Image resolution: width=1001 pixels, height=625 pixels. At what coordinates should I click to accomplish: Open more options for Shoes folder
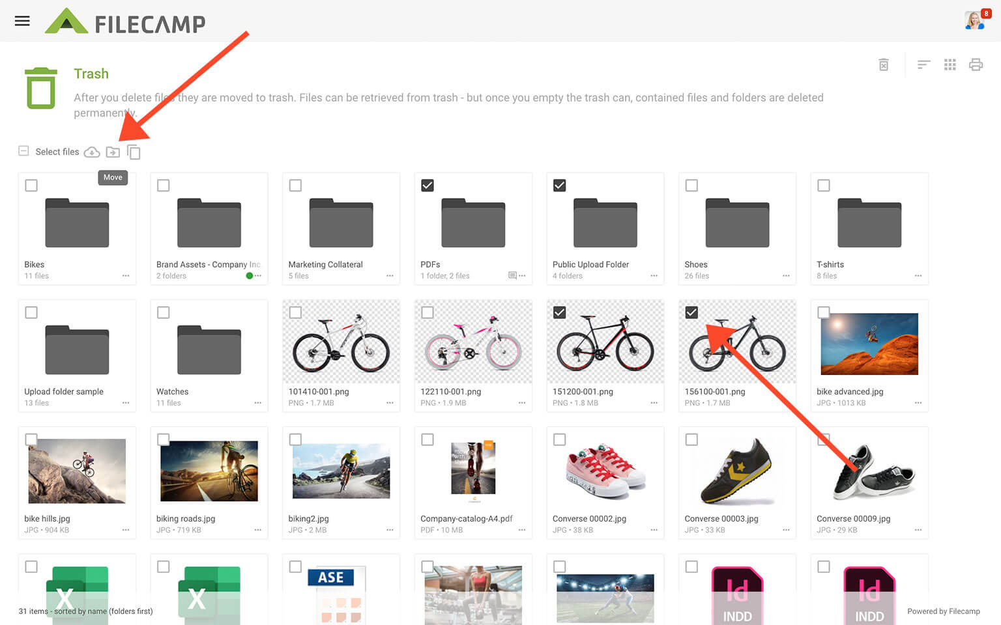click(786, 276)
